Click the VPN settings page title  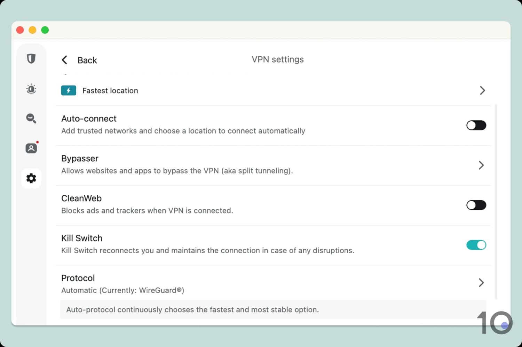pos(278,59)
